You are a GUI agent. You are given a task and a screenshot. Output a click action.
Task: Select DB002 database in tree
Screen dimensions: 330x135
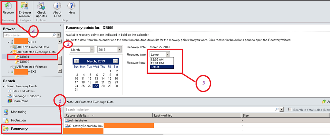tap(24, 62)
